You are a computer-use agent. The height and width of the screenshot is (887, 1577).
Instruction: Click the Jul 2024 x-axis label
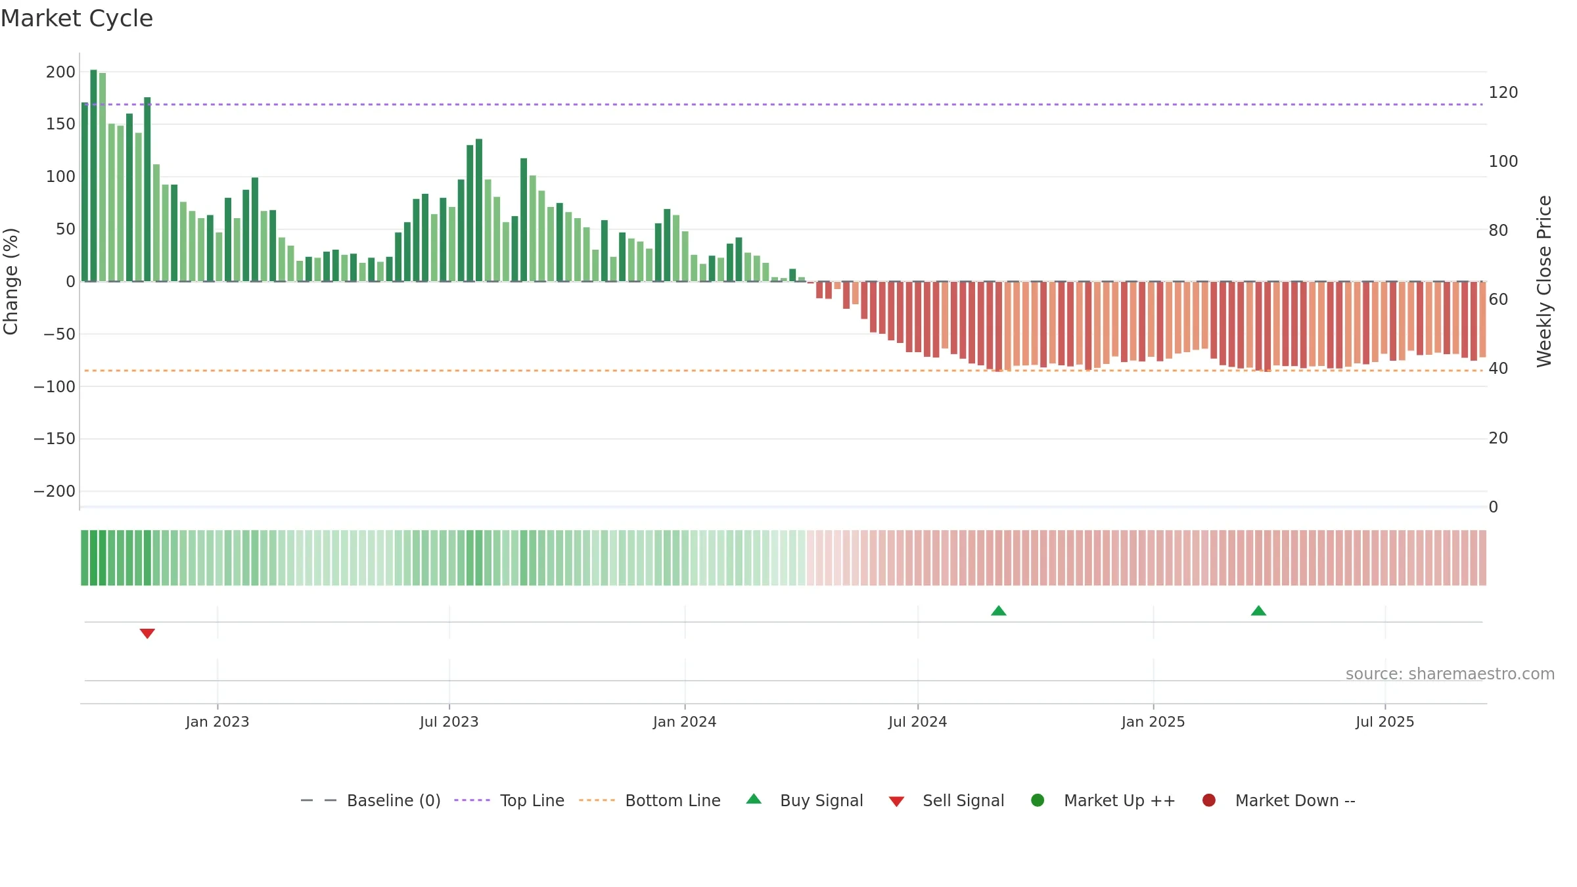pos(918,721)
